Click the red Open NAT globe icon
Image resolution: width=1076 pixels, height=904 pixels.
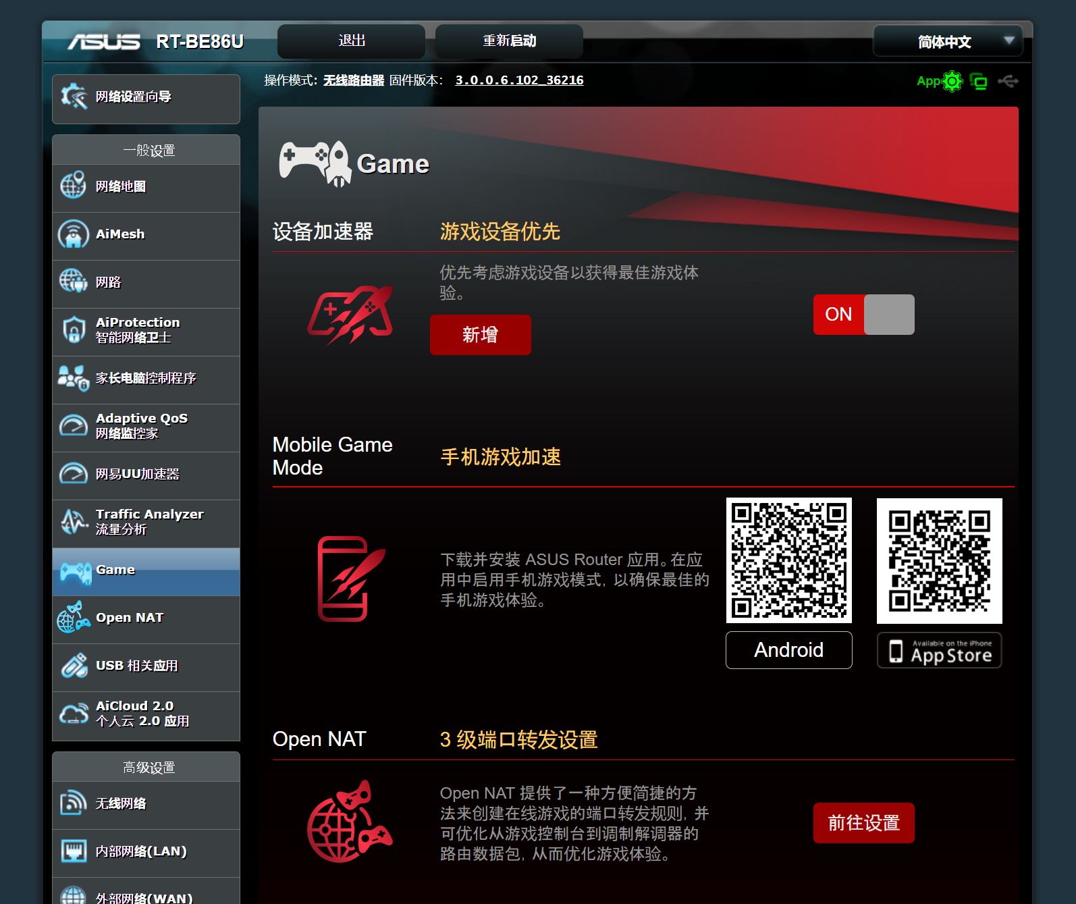point(350,821)
